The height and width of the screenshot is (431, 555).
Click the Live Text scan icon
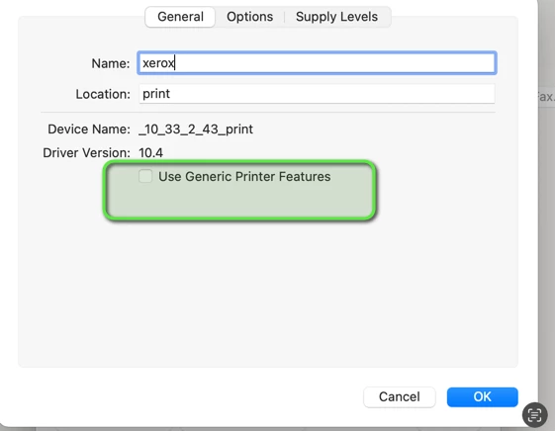(x=535, y=415)
